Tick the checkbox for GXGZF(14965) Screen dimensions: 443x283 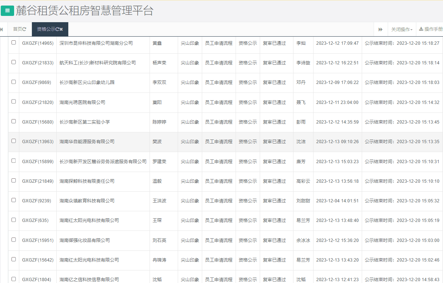[14, 43]
